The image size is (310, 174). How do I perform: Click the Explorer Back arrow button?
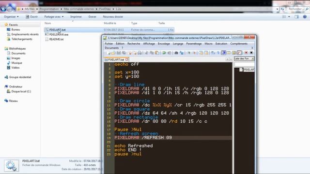click(3, 9)
